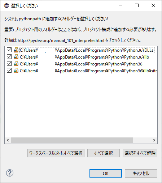This screenshot has width=162, height=183.
Task: Click the horizontal scrollbar thumb
Action: click(72, 140)
